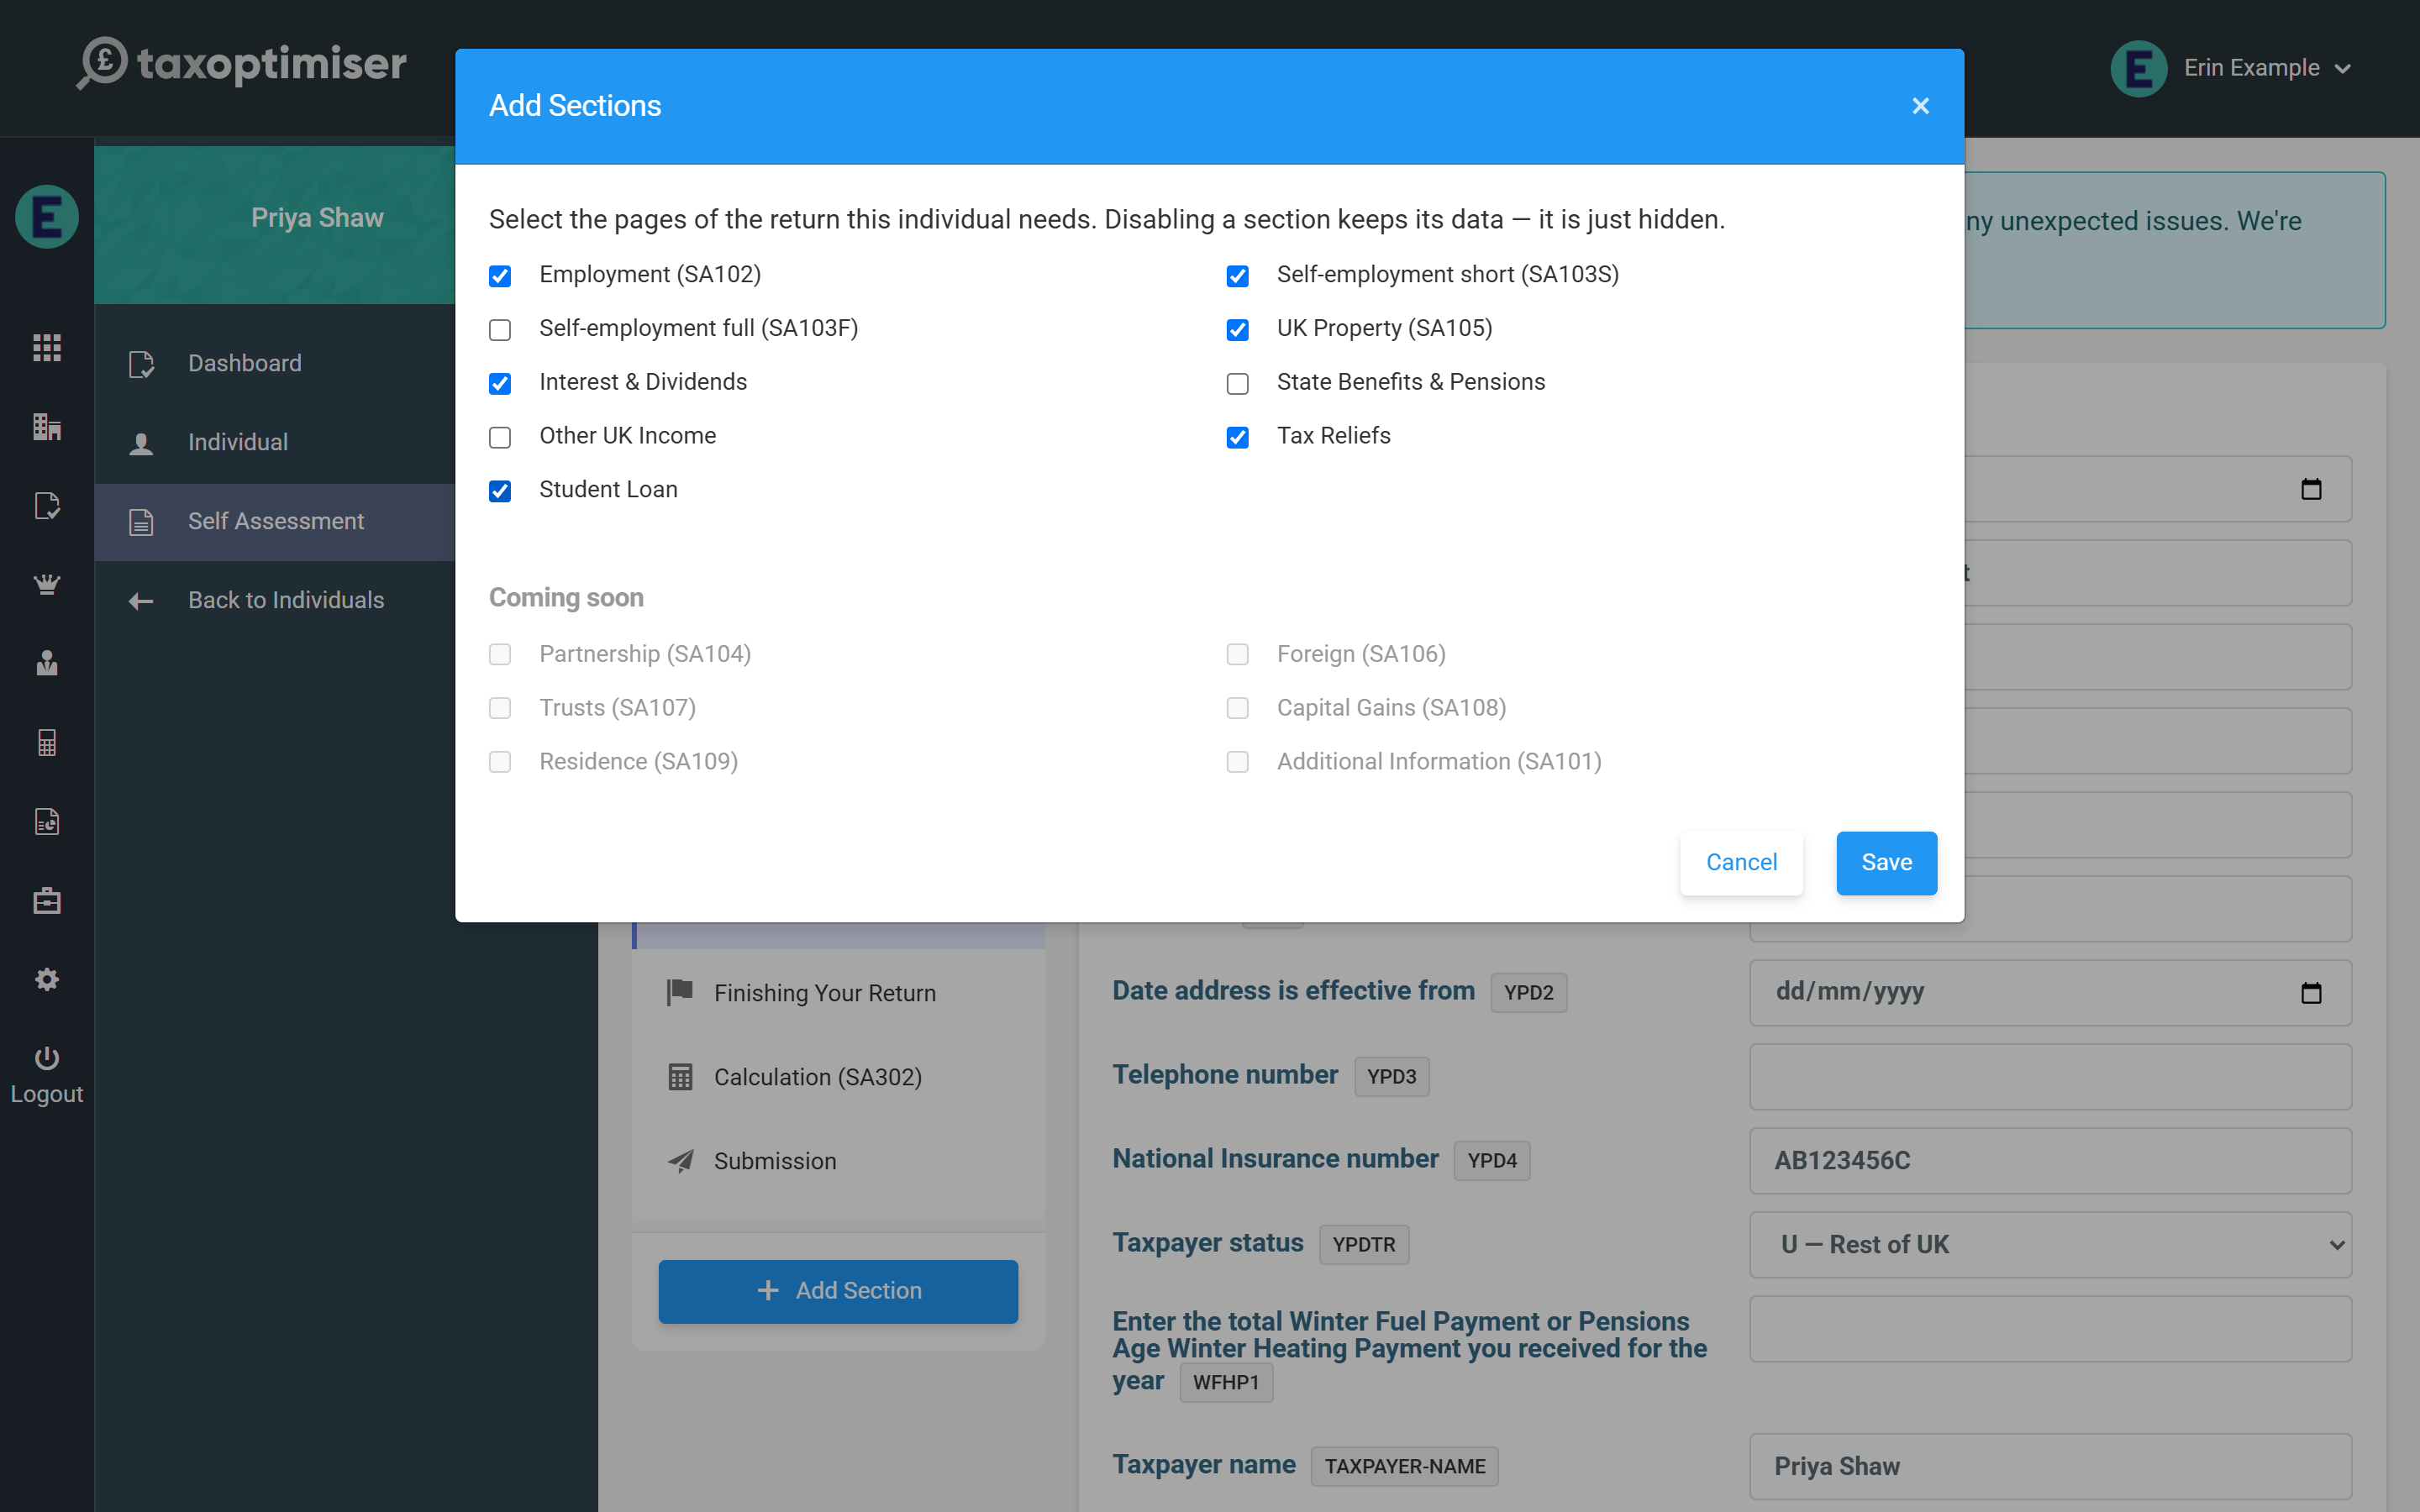This screenshot has height=1512, width=2420.
Task: Save the selected sections
Action: [x=1886, y=862]
